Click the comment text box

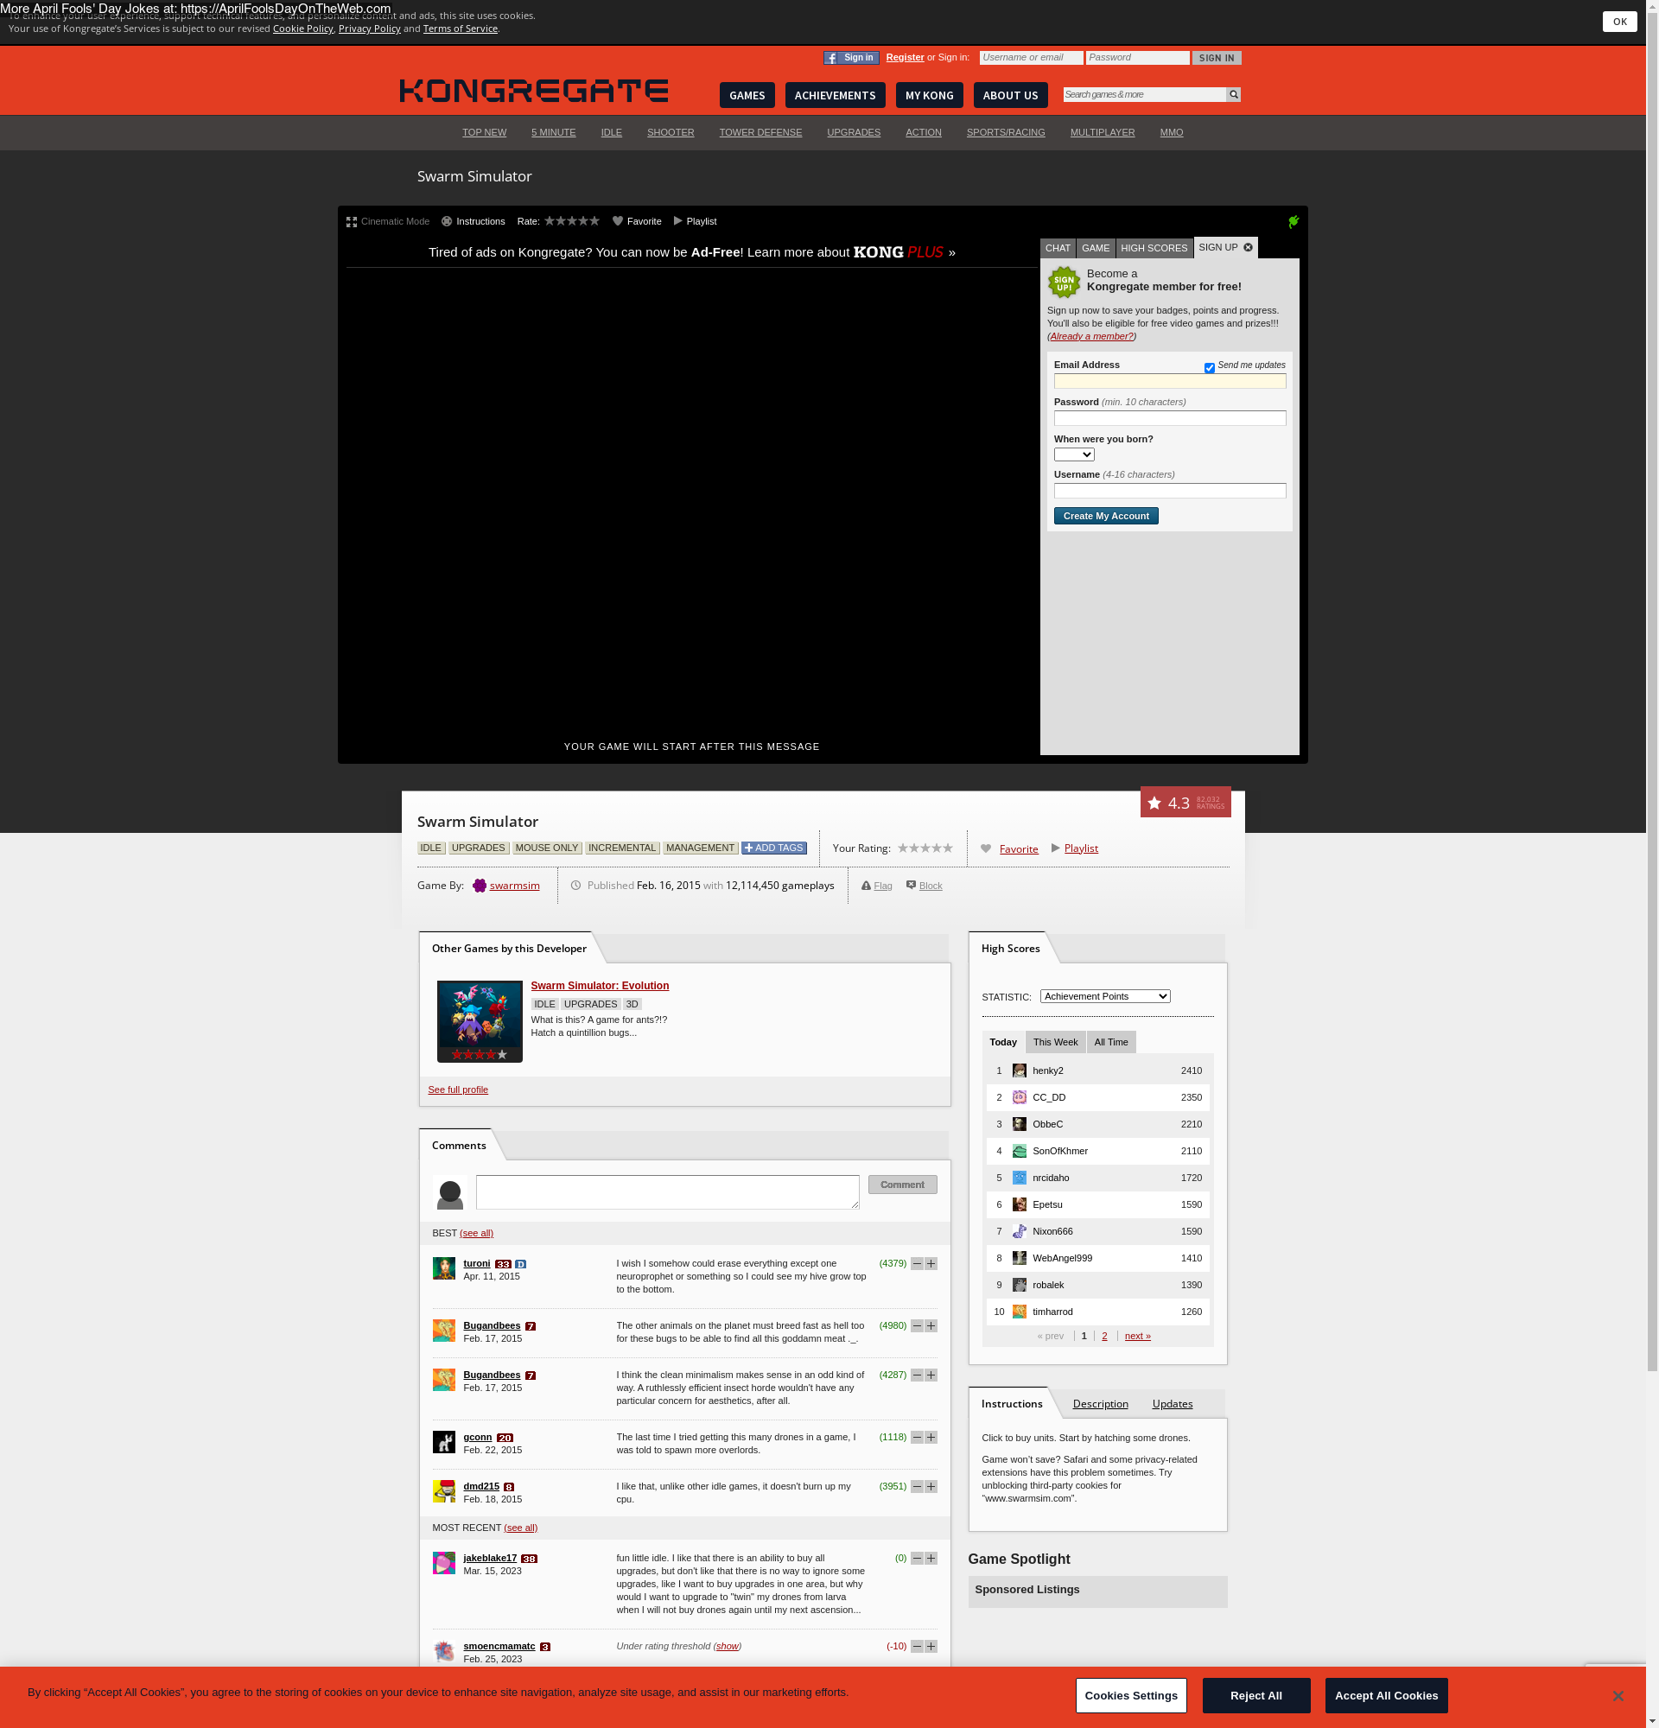(x=667, y=1192)
